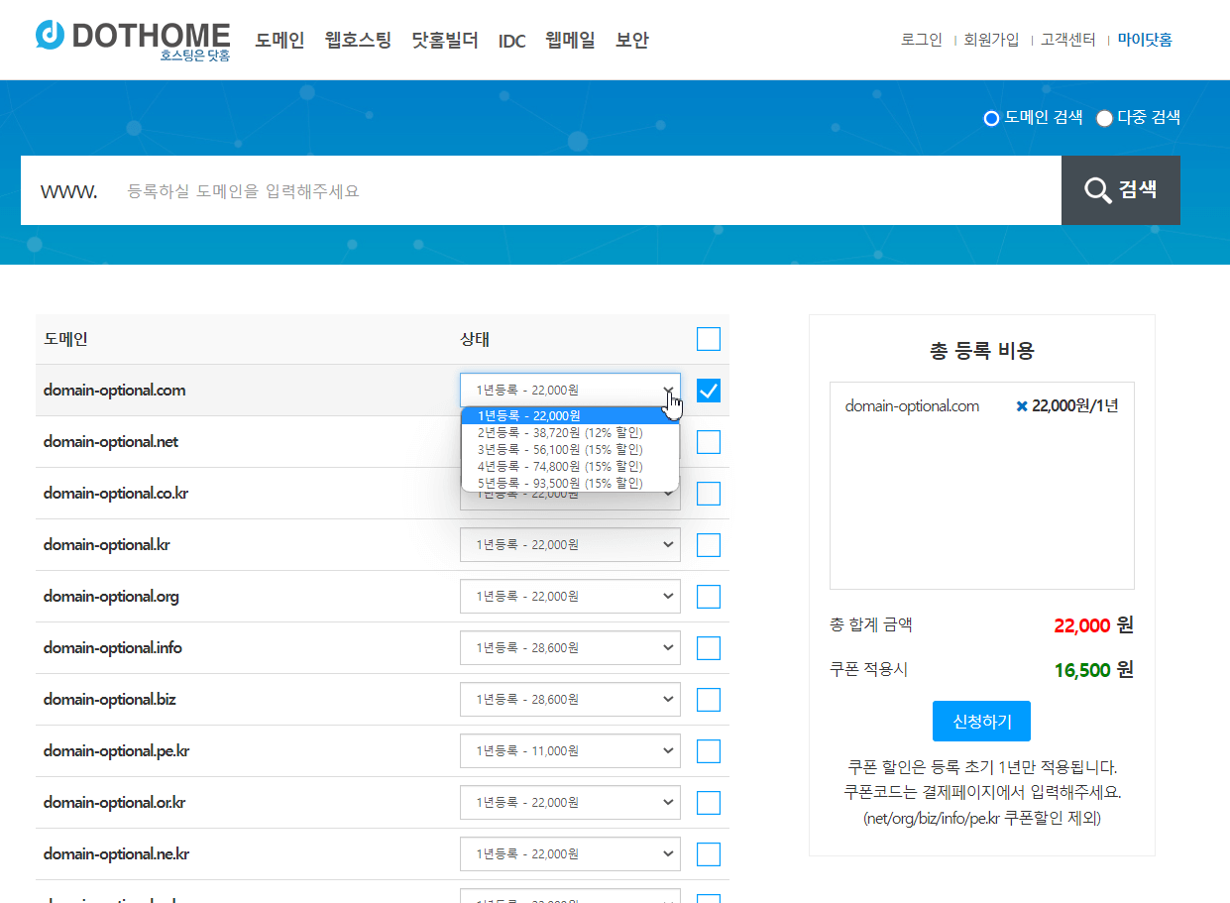Open the 보안 menu

[631, 41]
